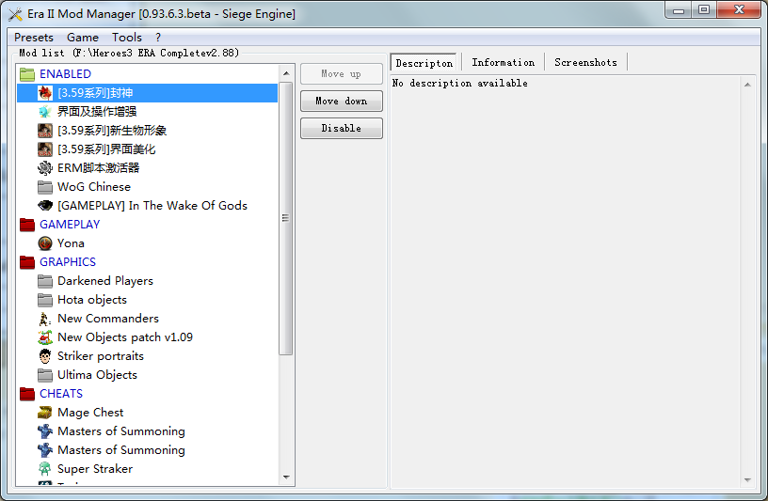768x501 pixels.
Task: Click the Move down button
Action: [342, 101]
